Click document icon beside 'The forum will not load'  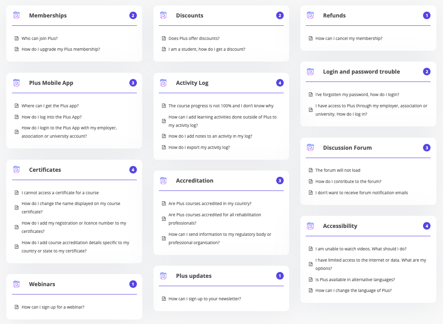click(310, 170)
